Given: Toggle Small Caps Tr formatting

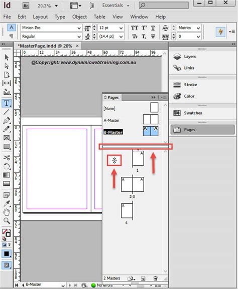Looking at the screenshot, I should tap(135, 37).
